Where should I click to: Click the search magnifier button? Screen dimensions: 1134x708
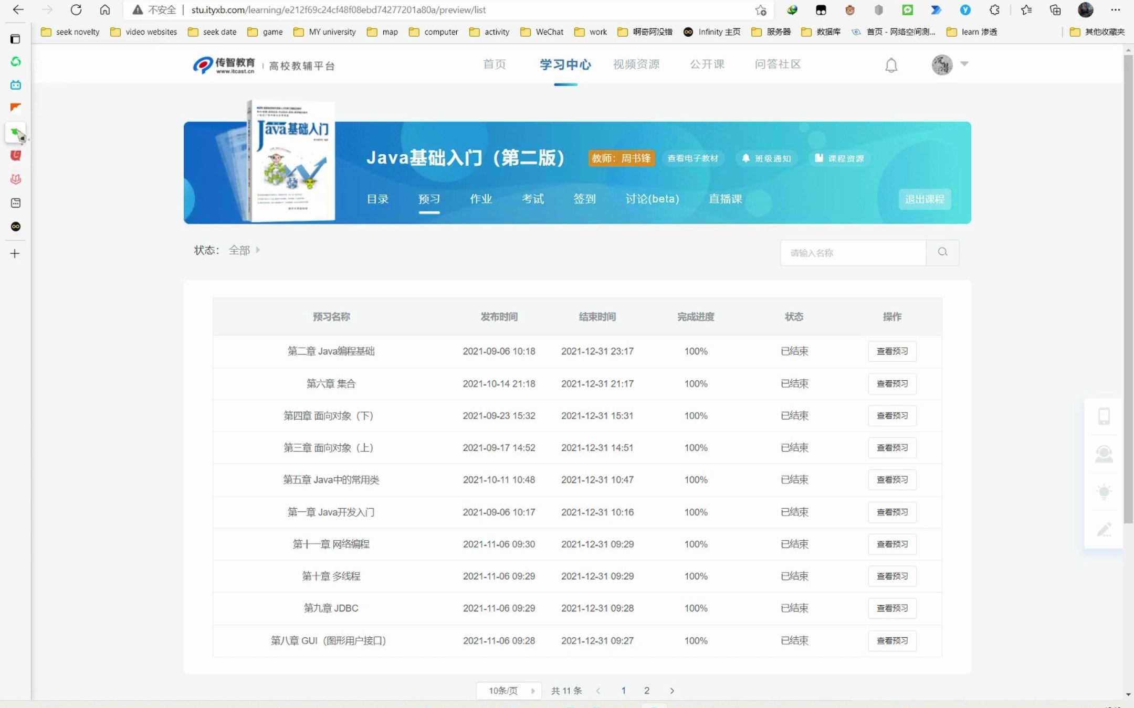[x=942, y=252]
